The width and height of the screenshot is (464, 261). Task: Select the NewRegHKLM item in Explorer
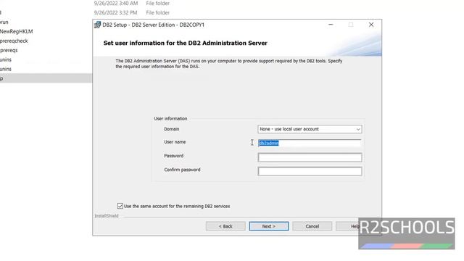(16, 31)
